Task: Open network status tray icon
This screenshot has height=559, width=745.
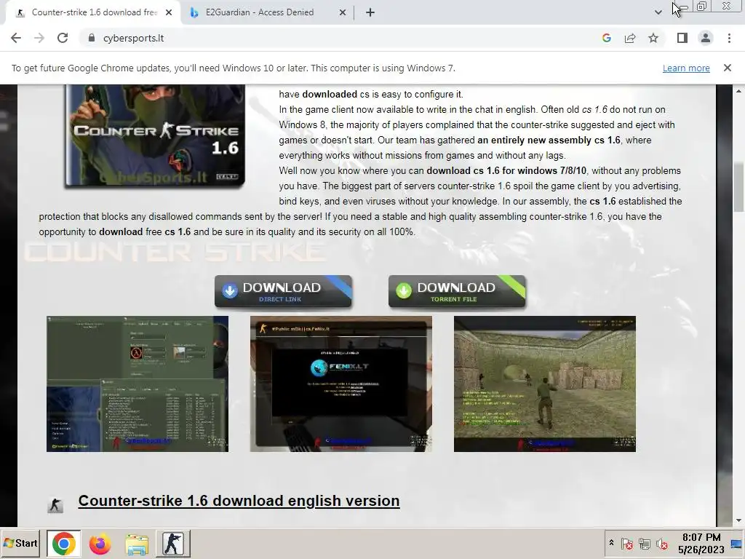Action: tap(645, 544)
